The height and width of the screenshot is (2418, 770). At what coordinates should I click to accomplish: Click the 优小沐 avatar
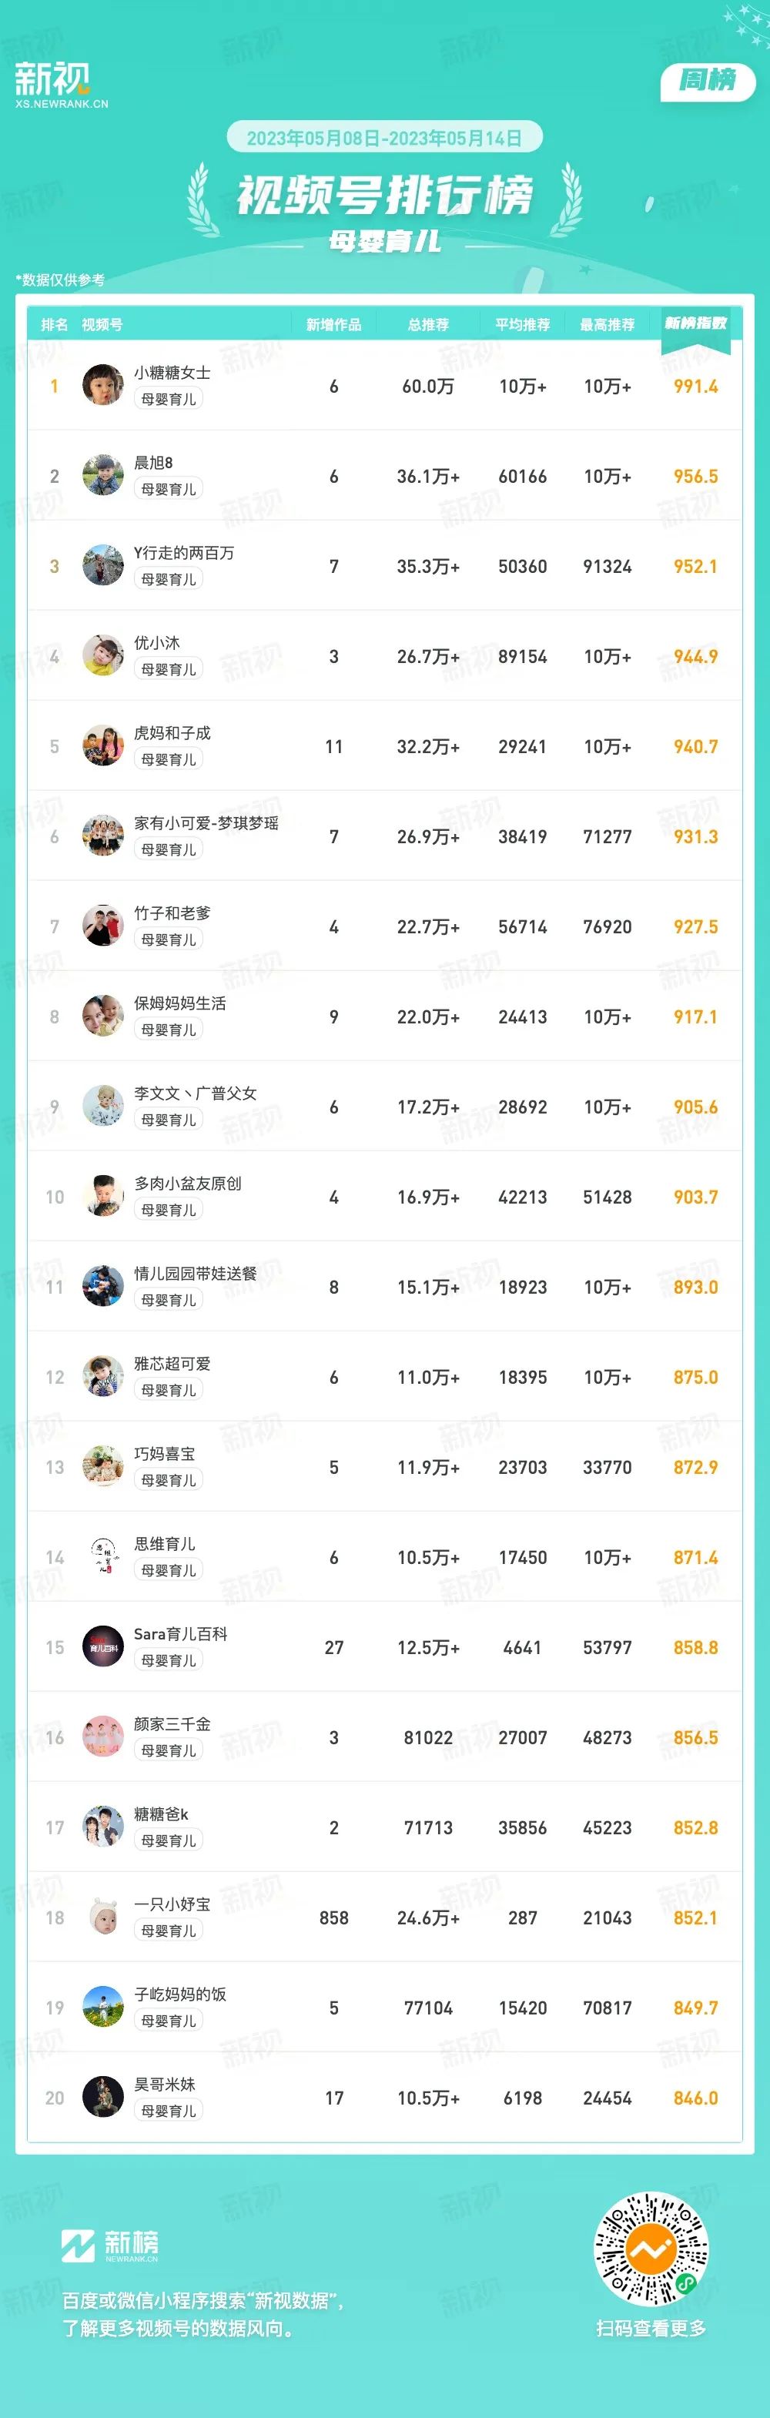[x=102, y=655]
